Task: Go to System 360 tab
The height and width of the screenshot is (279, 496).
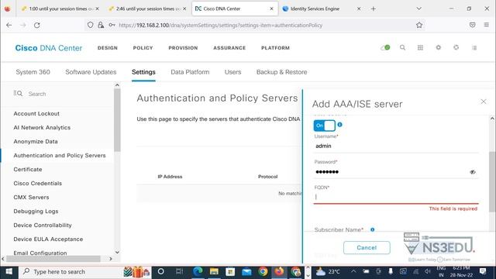Action: coord(33,72)
